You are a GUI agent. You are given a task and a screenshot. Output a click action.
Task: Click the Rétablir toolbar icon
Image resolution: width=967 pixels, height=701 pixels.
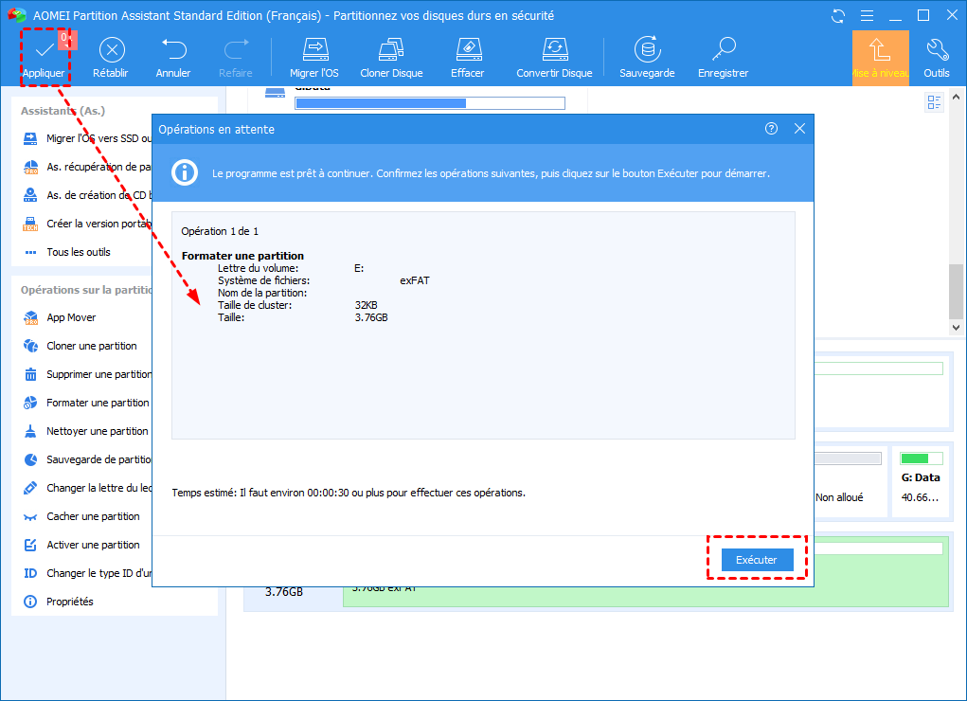coord(111,49)
